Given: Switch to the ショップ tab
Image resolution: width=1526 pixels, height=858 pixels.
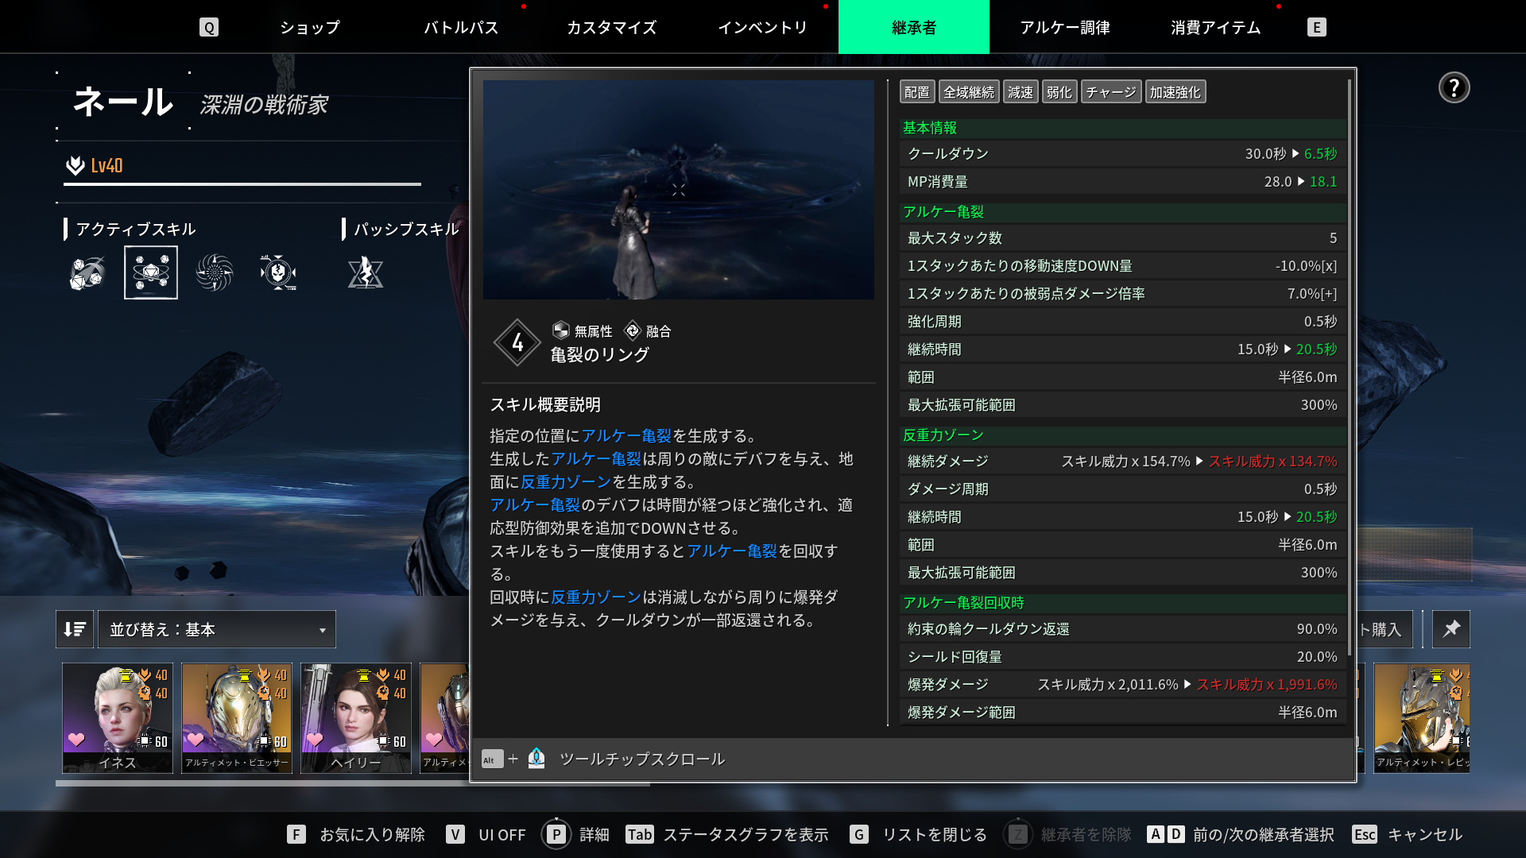Looking at the screenshot, I should [x=310, y=27].
